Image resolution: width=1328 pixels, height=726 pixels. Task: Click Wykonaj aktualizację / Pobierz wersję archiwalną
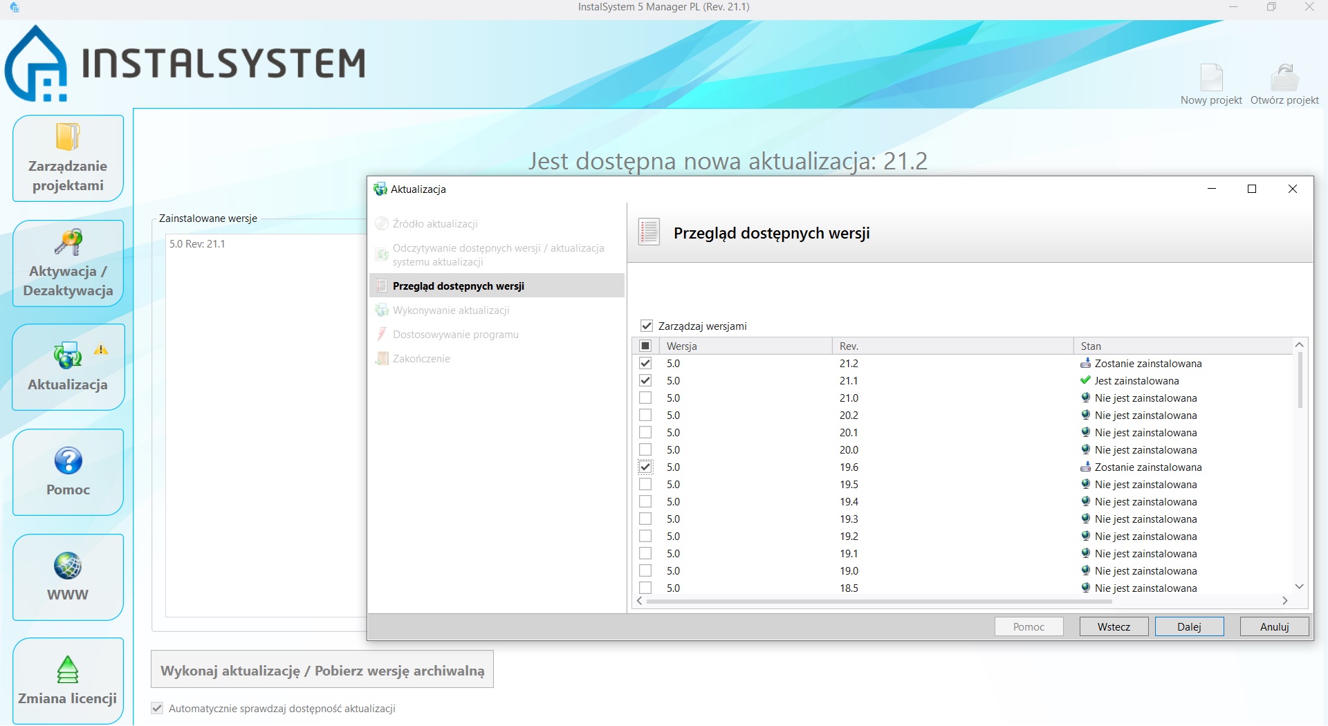(322, 669)
